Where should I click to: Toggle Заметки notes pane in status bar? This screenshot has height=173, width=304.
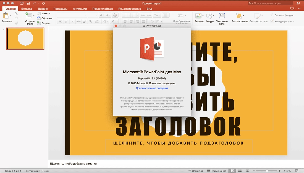[196, 171]
